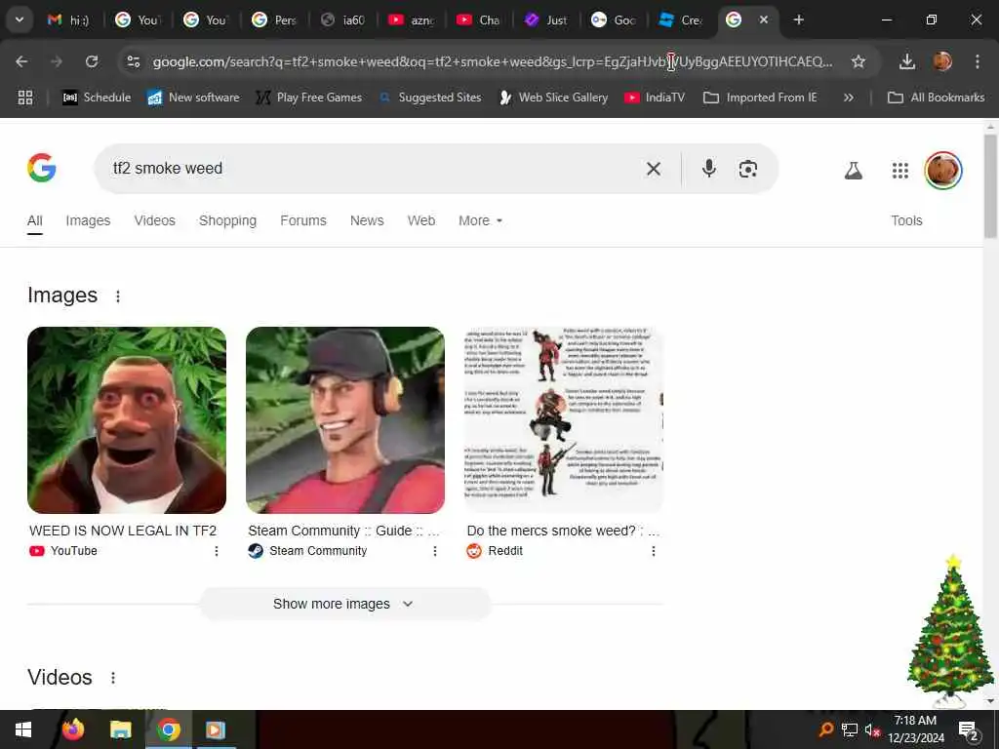Open options for Reddit image result
This screenshot has height=749, width=999.
pos(653,551)
